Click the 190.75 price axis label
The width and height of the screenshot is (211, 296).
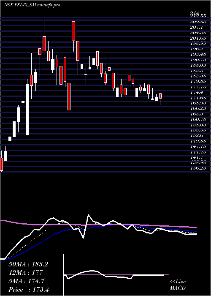tap(197, 60)
